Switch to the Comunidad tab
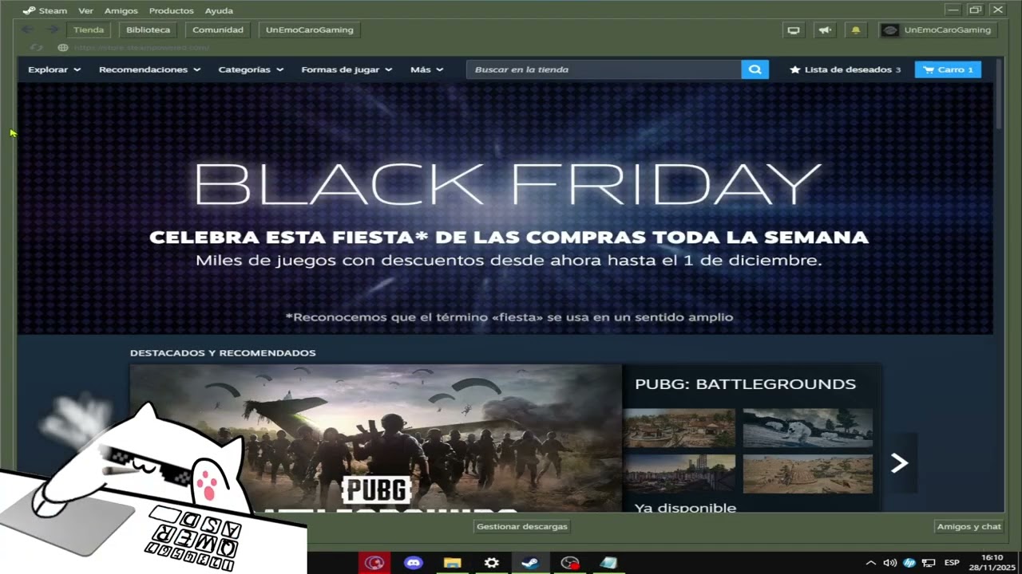The width and height of the screenshot is (1022, 574). [x=218, y=29]
